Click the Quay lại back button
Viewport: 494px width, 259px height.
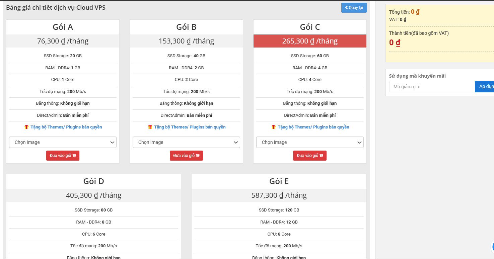(354, 8)
